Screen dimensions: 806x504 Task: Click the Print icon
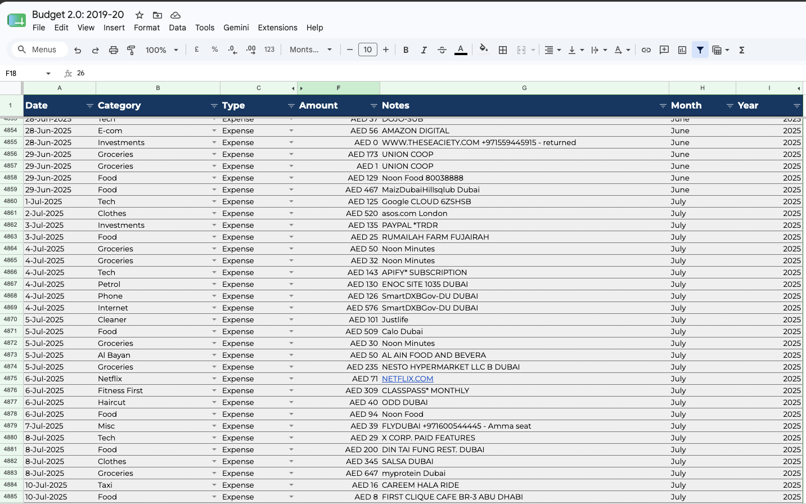[x=114, y=50]
